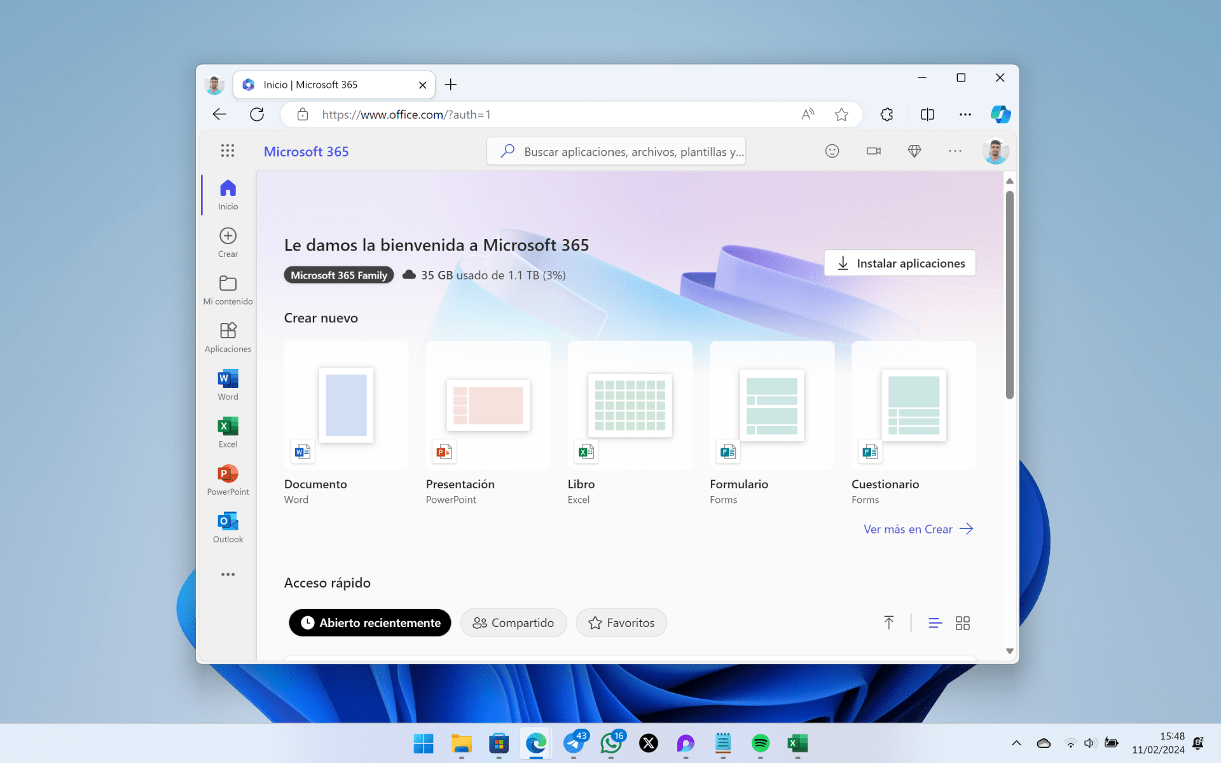This screenshot has width=1221, height=763.
Task: Select the Compartido filter
Action: (x=513, y=622)
